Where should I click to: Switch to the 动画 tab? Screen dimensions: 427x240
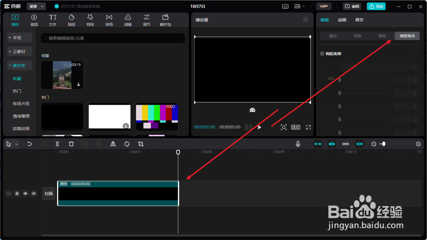pyautogui.click(x=342, y=20)
